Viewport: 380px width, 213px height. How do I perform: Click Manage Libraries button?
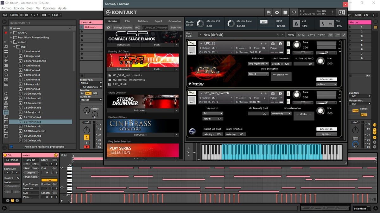pyautogui.click(x=123, y=28)
